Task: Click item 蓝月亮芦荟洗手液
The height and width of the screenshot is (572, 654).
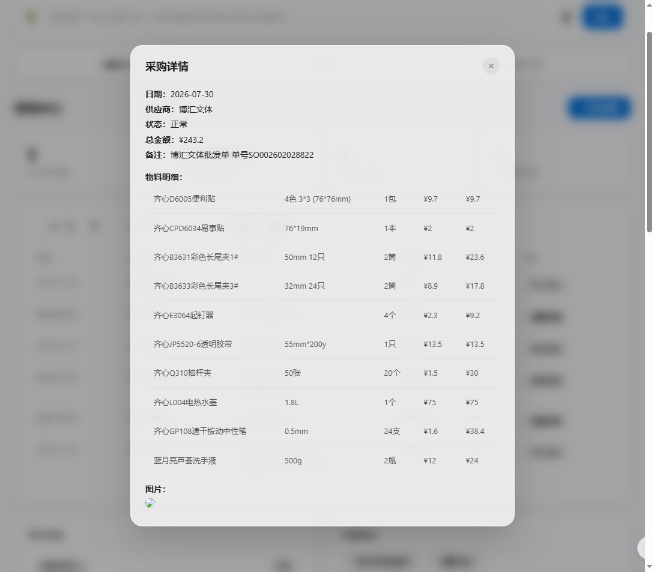Action: 185,460
